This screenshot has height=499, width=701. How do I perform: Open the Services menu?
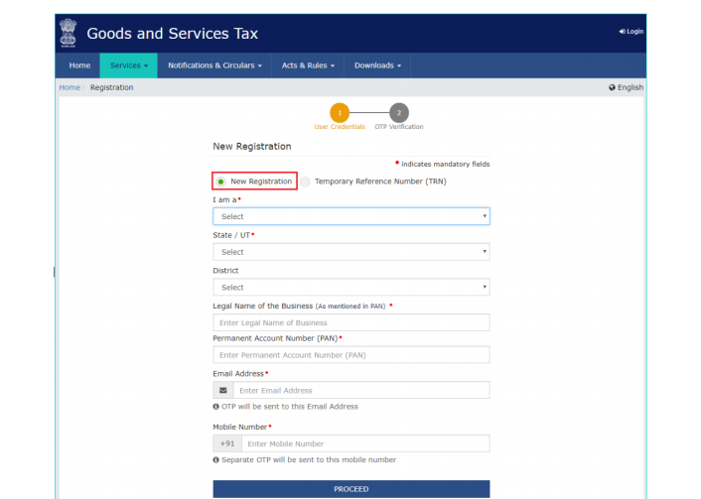click(x=129, y=65)
